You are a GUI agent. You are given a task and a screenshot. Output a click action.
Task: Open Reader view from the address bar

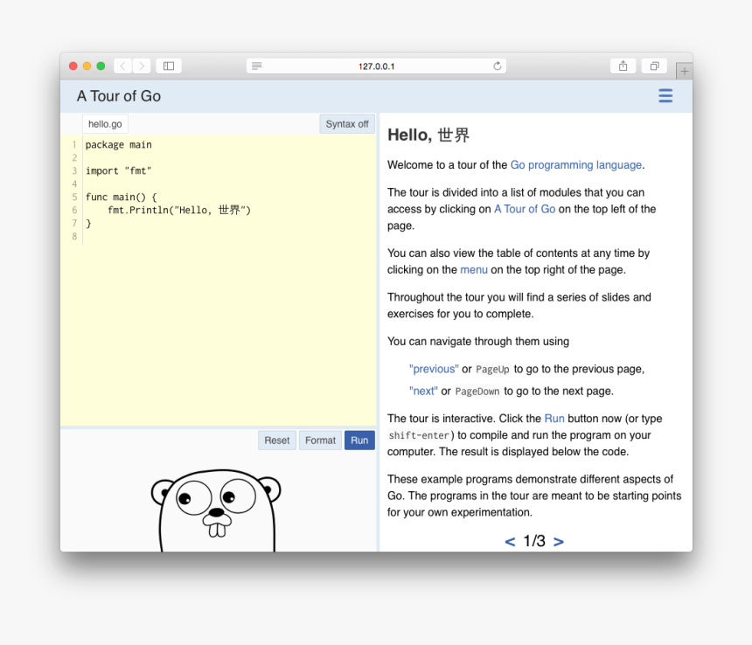(256, 66)
